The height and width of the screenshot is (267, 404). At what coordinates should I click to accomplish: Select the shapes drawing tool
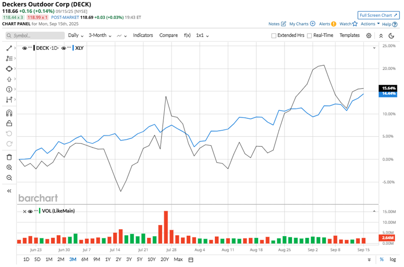pos(9,69)
